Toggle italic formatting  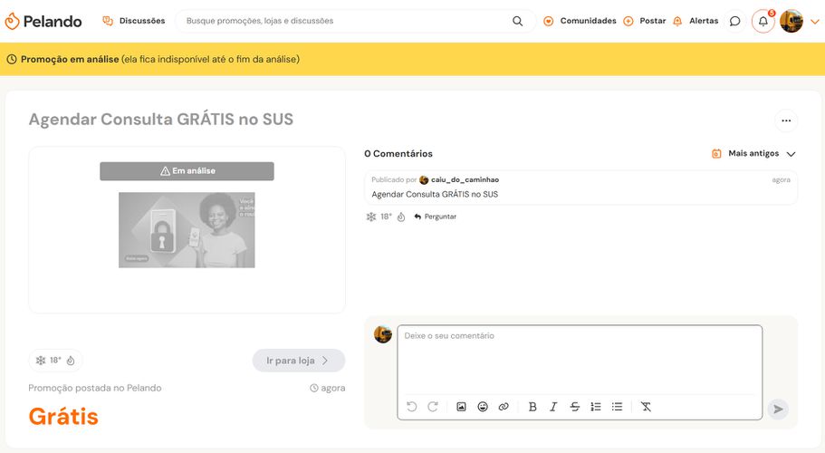tap(553, 407)
